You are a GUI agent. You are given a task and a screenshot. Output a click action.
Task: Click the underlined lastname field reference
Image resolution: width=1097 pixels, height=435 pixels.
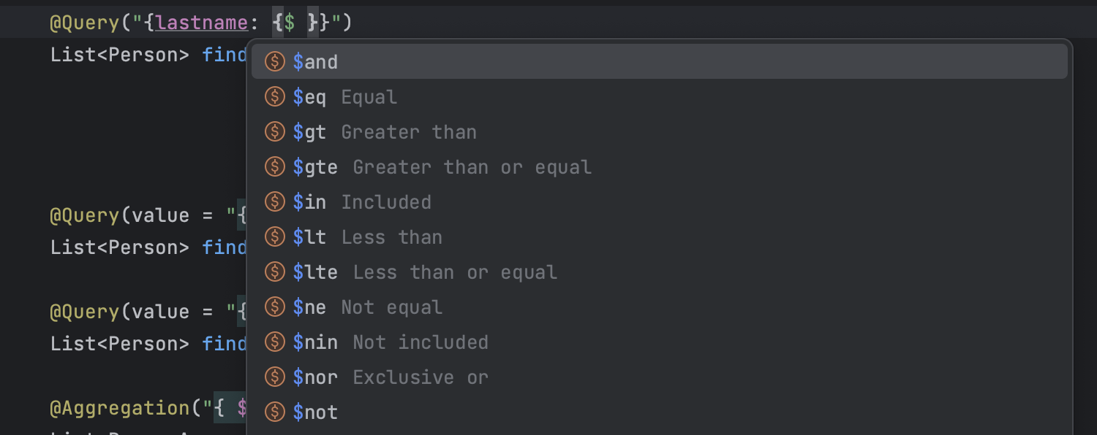click(x=202, y=23)
